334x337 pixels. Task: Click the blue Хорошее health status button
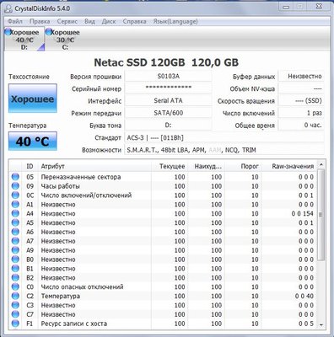(33, 99)
